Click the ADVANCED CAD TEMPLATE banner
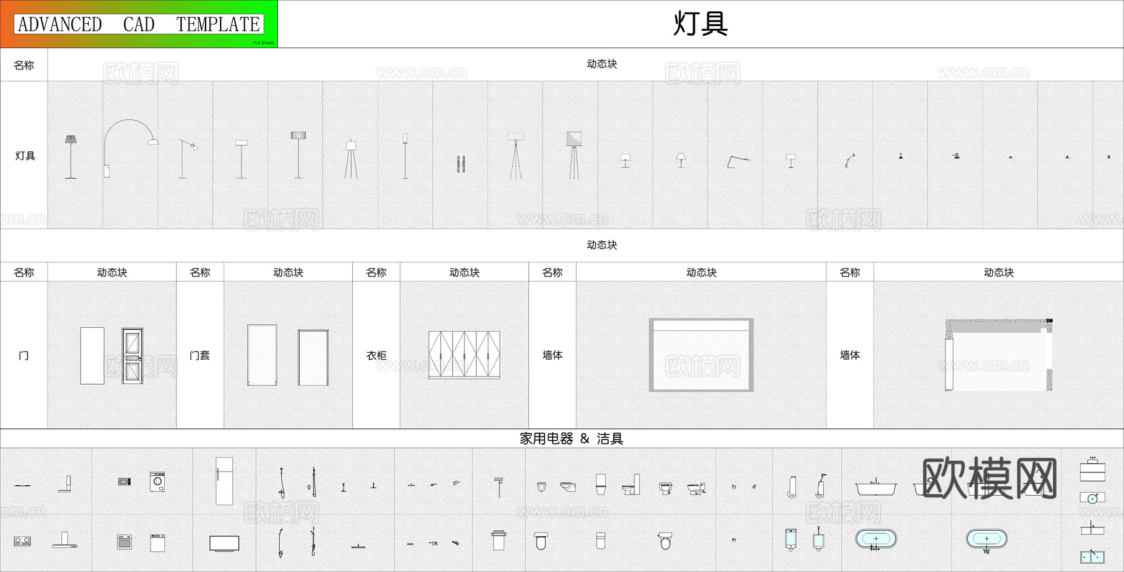The image size is (1124, 572). (x=137, y=25)
